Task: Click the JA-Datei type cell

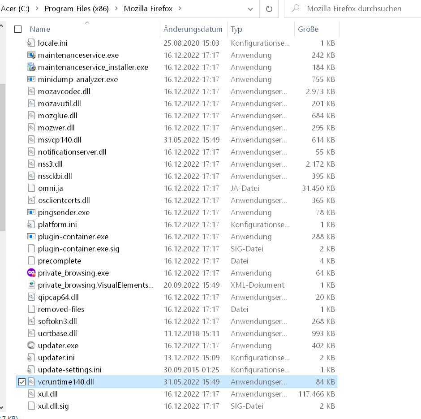Action: pyautogui.click(x=245, y=188)
